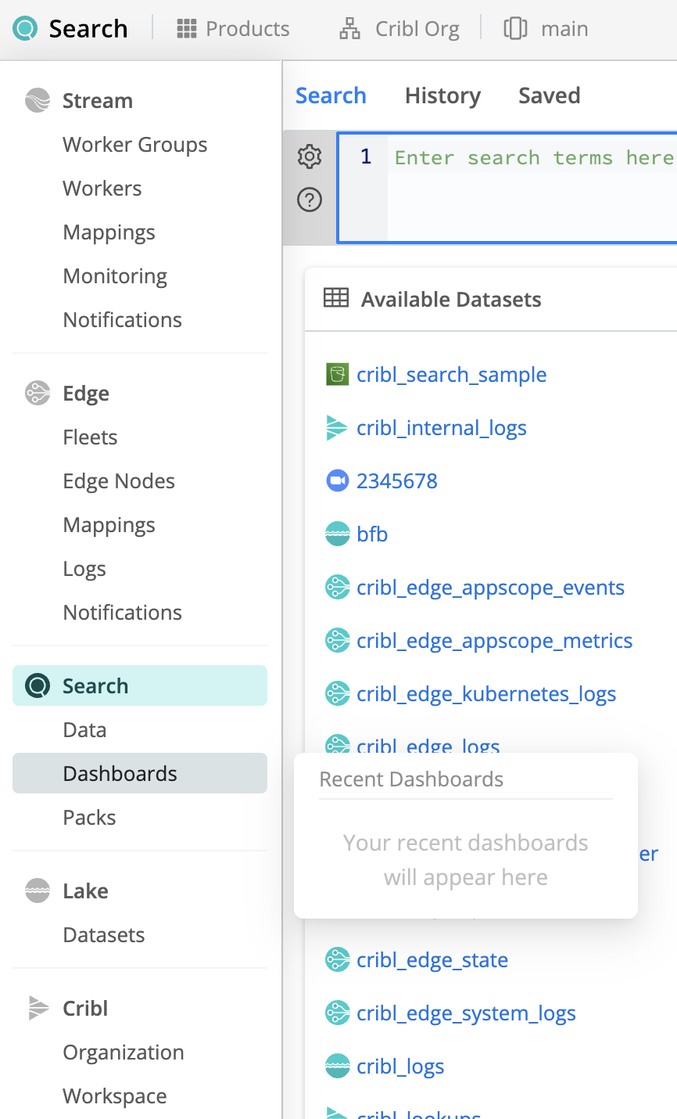
Task: Open the 2345678 dataset
Action: 397,480
